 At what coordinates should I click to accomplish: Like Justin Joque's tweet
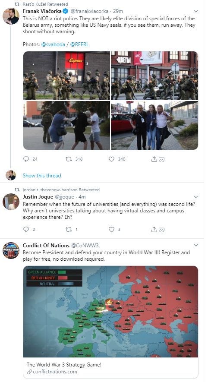[x=111, y=229]
